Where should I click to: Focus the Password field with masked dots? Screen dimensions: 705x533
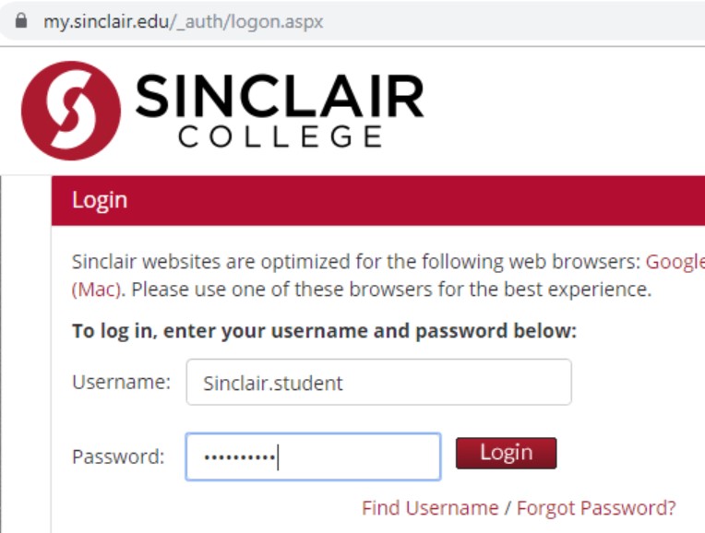[x=313, y=456]
